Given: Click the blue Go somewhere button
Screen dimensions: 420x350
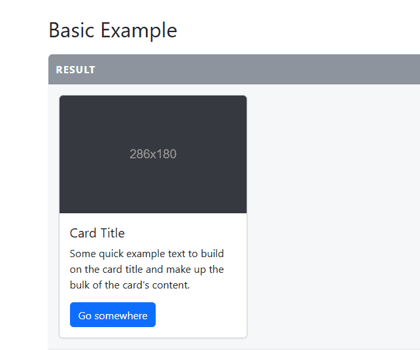Looking at the screenshot, I should [x=113, y=315].
